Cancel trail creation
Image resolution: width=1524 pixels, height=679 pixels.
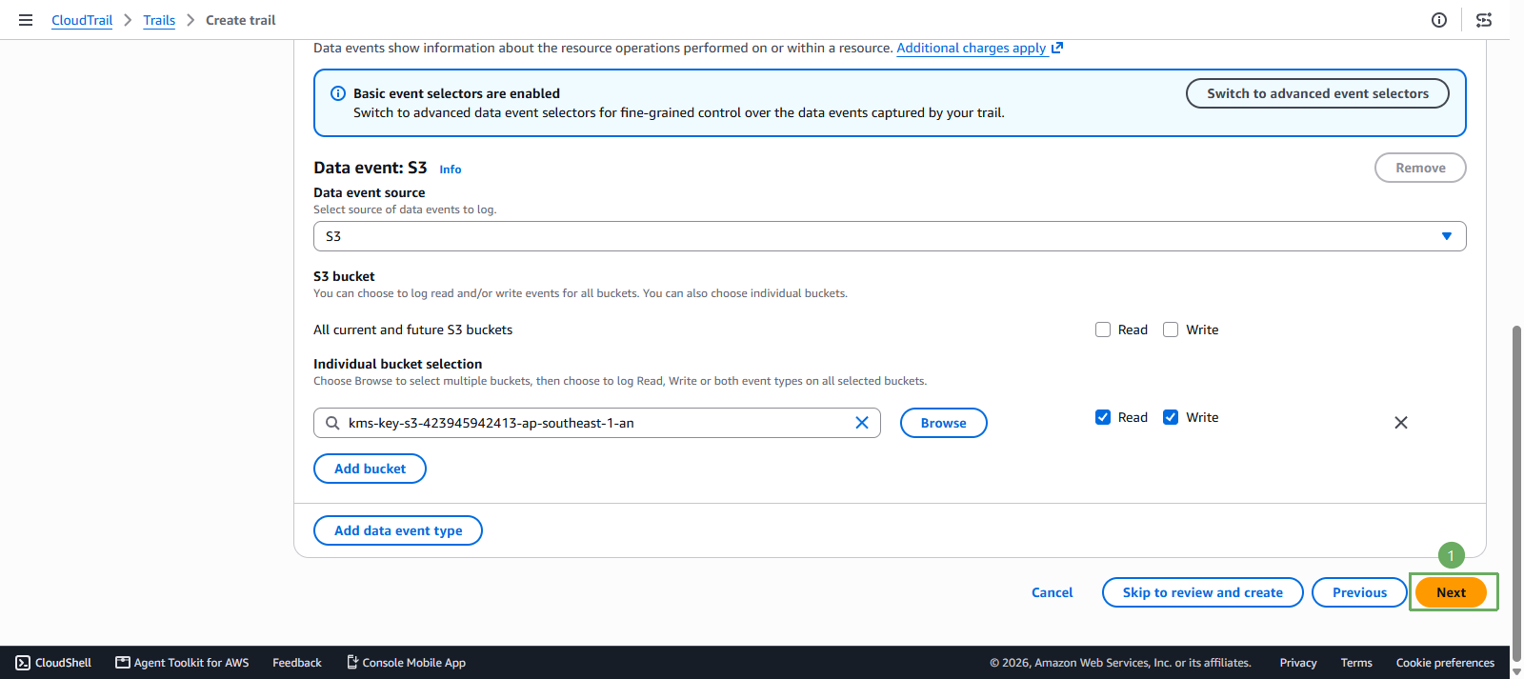coord(1052,592)
